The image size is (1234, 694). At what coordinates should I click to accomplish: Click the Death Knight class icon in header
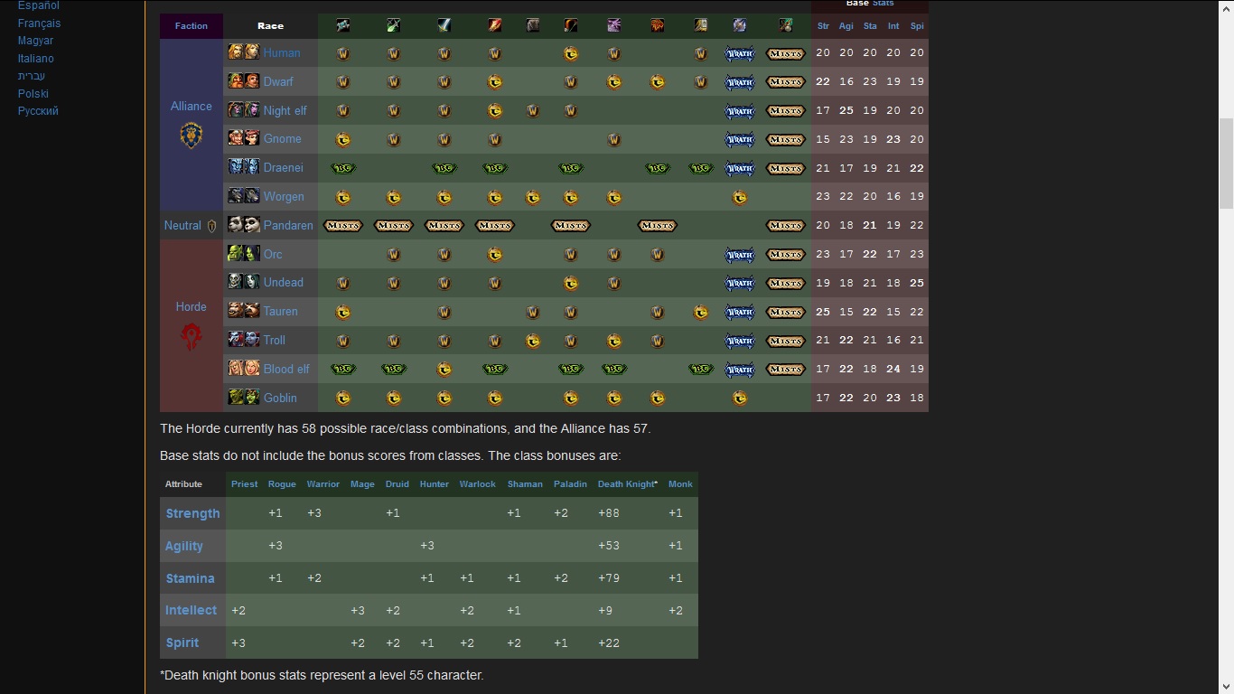point(740,25)
